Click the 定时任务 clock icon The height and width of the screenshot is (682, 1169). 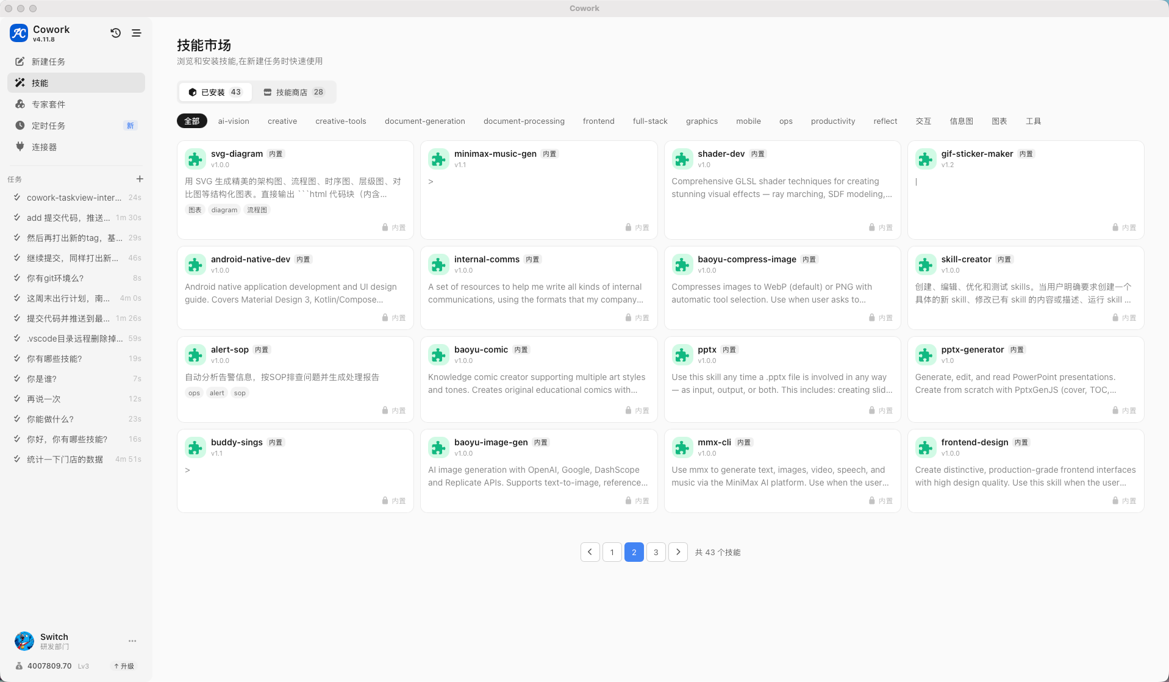coord(20,126)
